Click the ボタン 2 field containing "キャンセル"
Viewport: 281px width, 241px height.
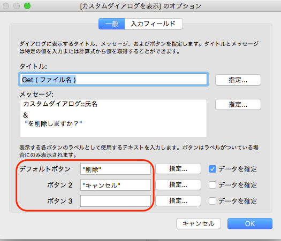click(x=116, y=185)
